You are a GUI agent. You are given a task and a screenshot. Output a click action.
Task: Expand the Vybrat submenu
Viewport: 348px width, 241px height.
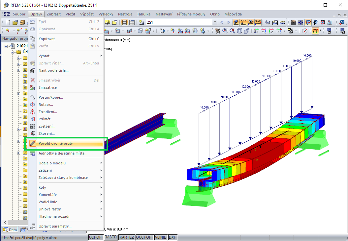point(101,56)
